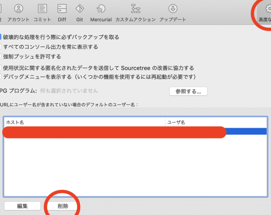Click the ユーザ名 column header

click(216, 122)
